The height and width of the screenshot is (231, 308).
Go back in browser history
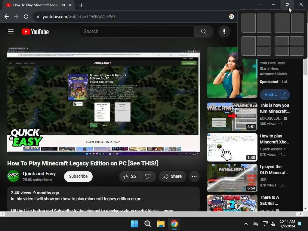point(7,17)
